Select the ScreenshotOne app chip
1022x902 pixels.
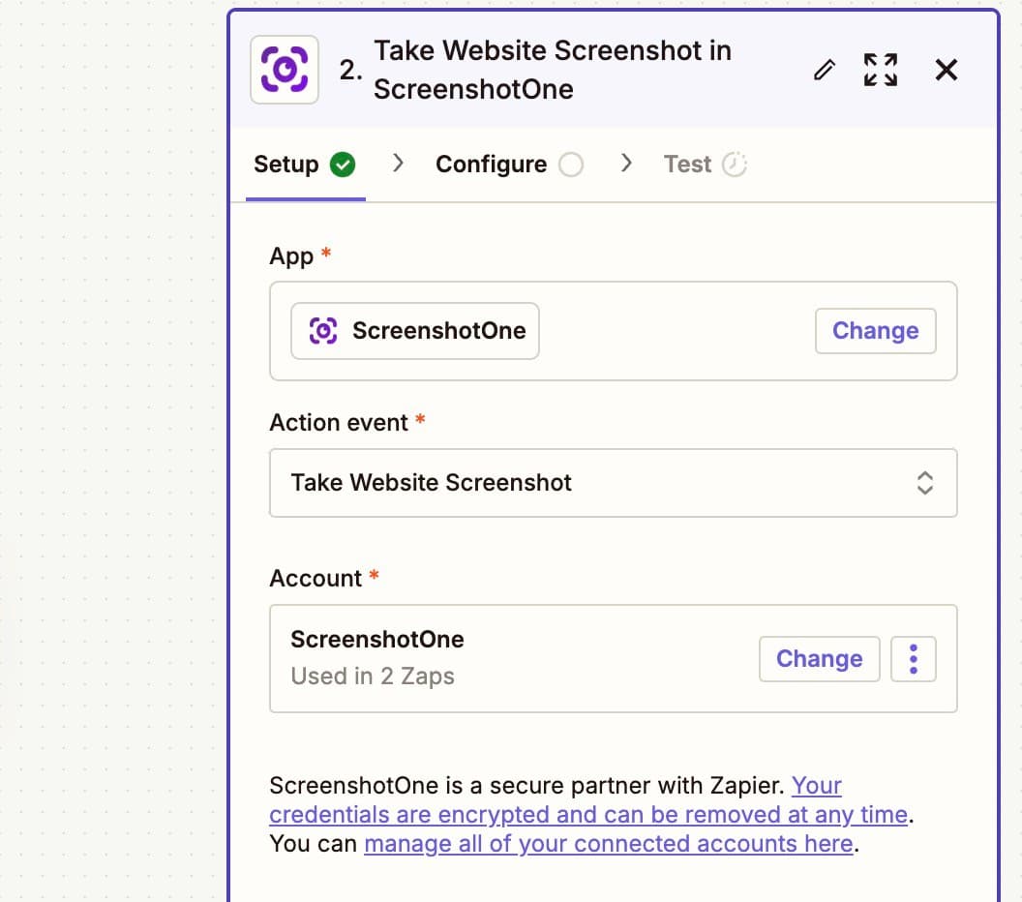415,330
